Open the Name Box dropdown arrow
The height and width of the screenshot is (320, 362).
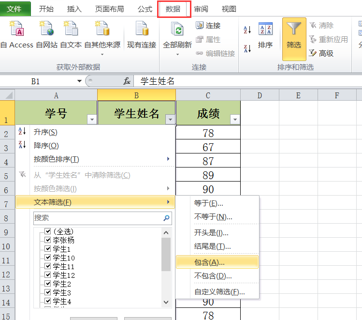[x=79, y=81]
